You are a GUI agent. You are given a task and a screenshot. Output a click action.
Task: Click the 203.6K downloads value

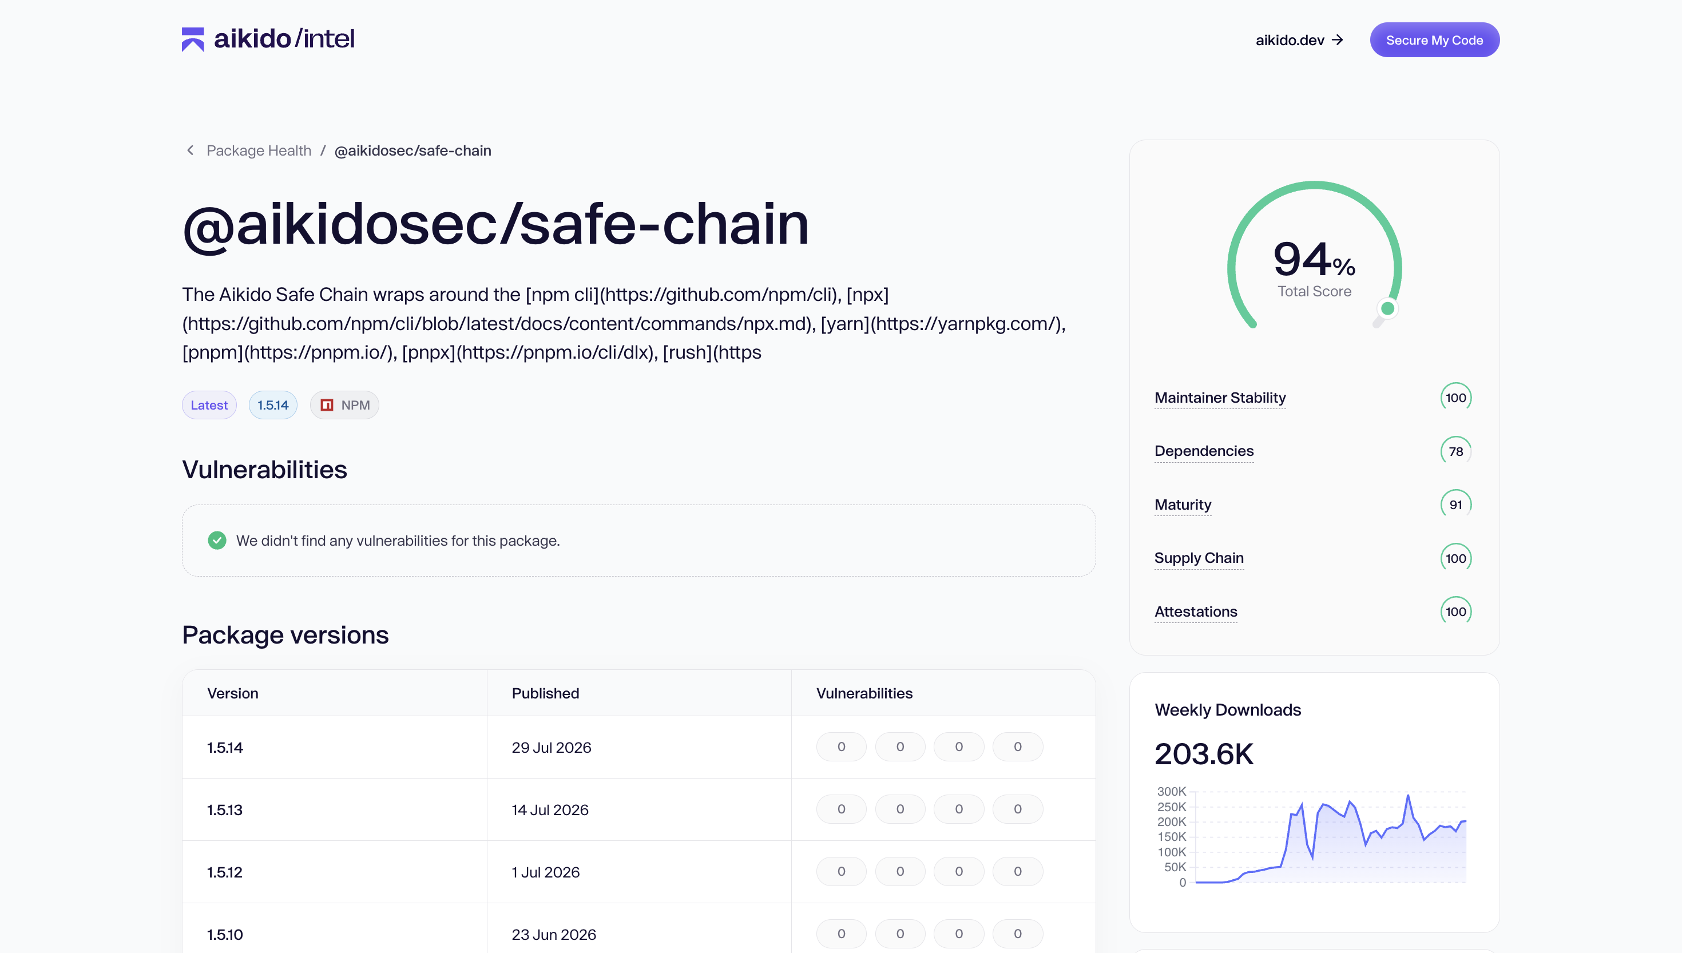coord(1204,754)
